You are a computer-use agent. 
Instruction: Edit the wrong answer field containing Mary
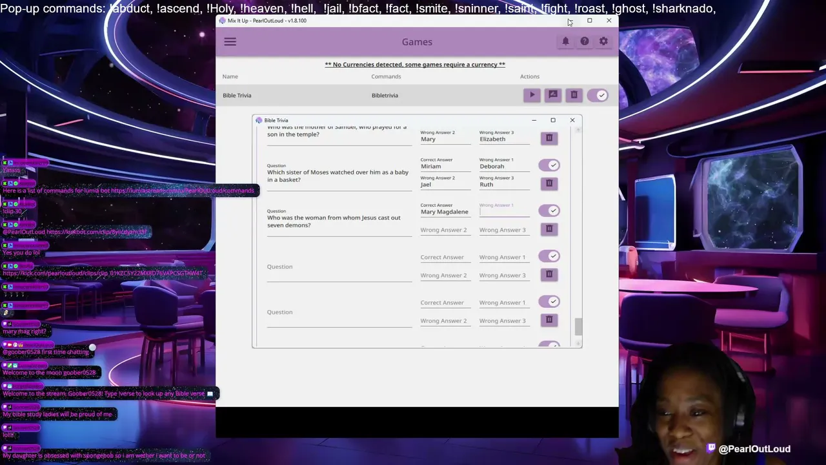[445, 139]
